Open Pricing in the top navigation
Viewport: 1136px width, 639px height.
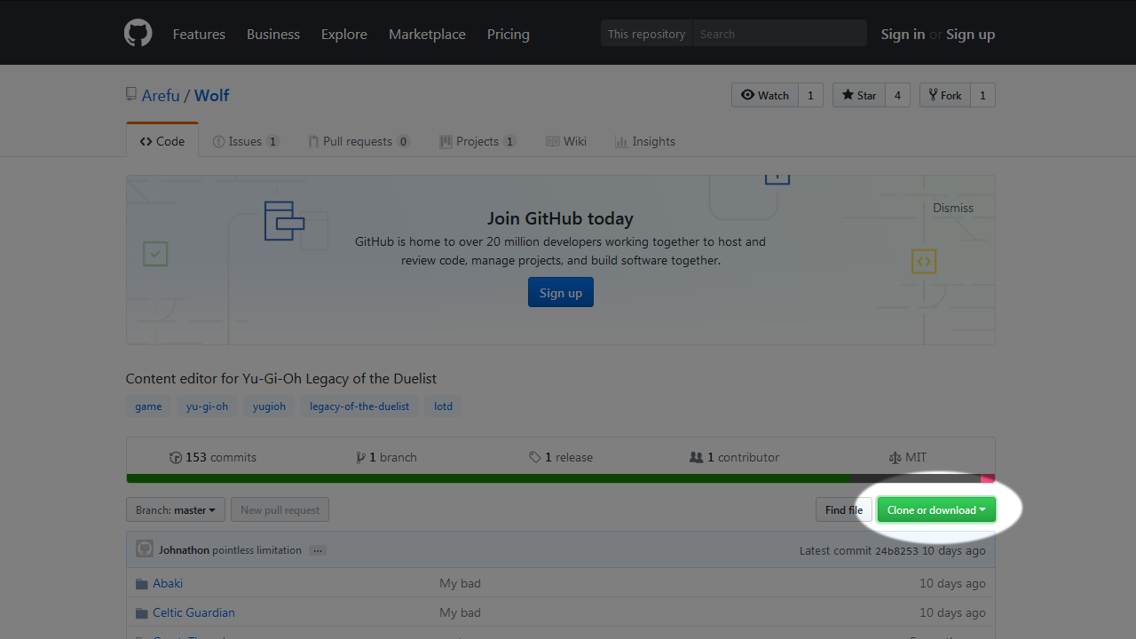point(509,34)
